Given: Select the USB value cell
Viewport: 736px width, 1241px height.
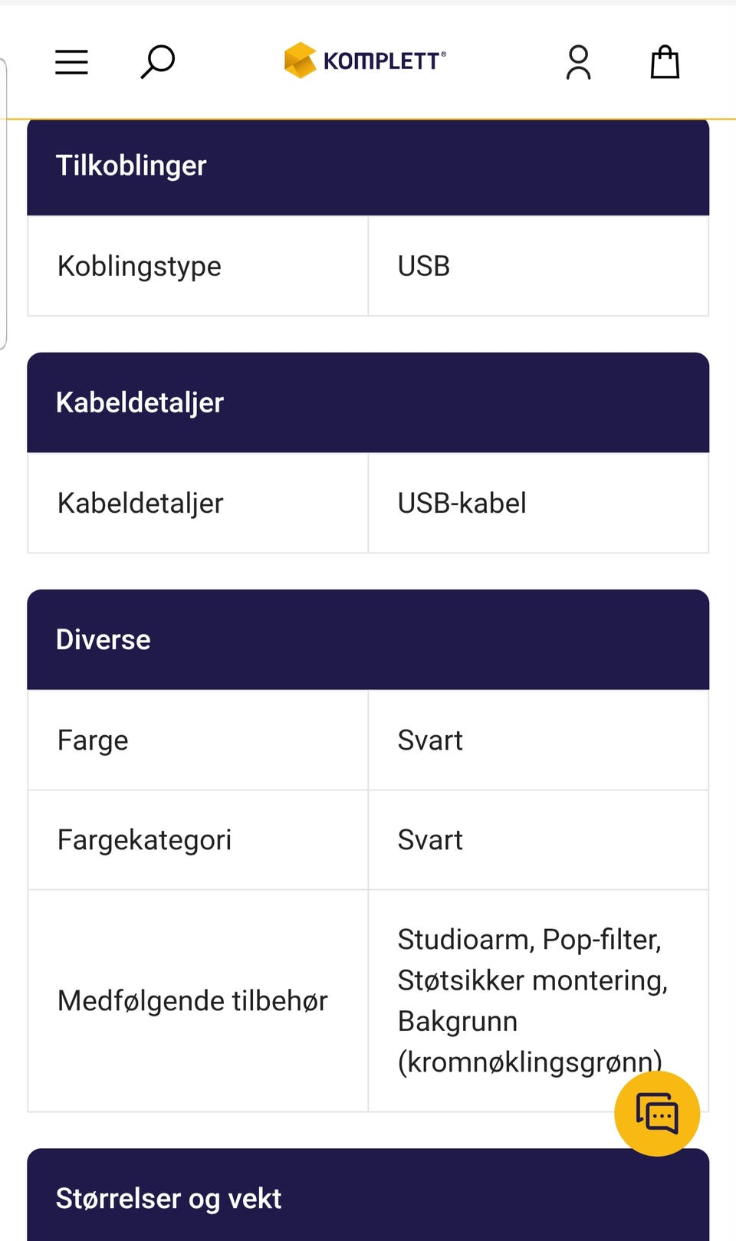Looking at the screenshot, I should [x=424, y=266].
